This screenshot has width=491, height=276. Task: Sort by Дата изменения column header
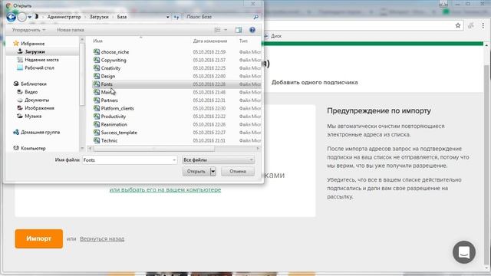click(x=209, y=41)
